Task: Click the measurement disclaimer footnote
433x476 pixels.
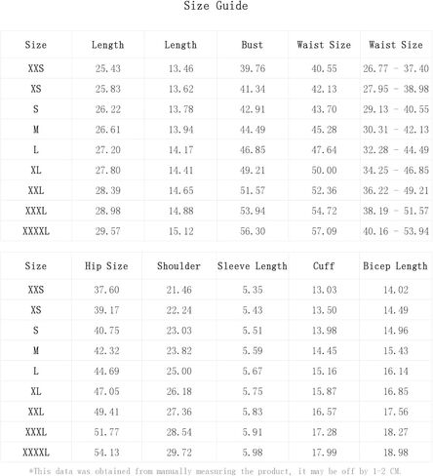Action: pos(216,471)
